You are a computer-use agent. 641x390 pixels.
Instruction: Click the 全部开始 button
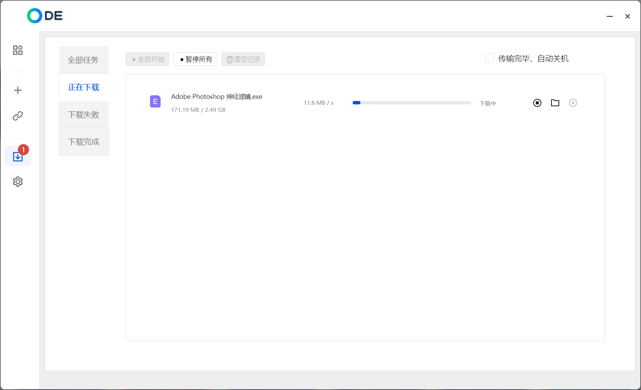point(148,59)
